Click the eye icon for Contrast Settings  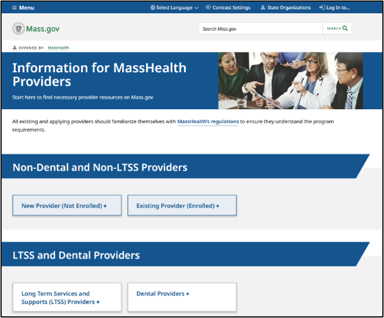click(208, 8)
